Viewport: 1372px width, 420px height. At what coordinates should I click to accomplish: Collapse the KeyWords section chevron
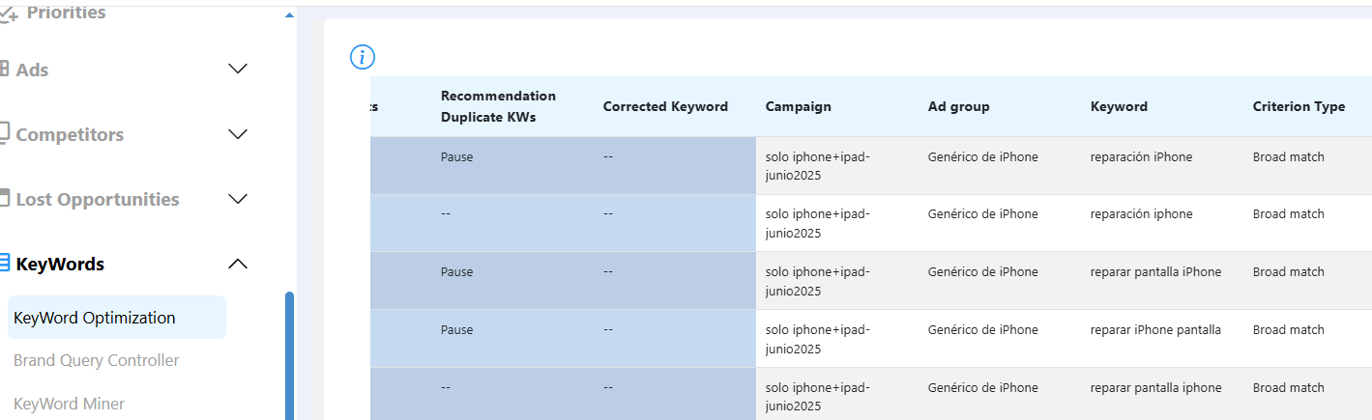tap(237, 264)
